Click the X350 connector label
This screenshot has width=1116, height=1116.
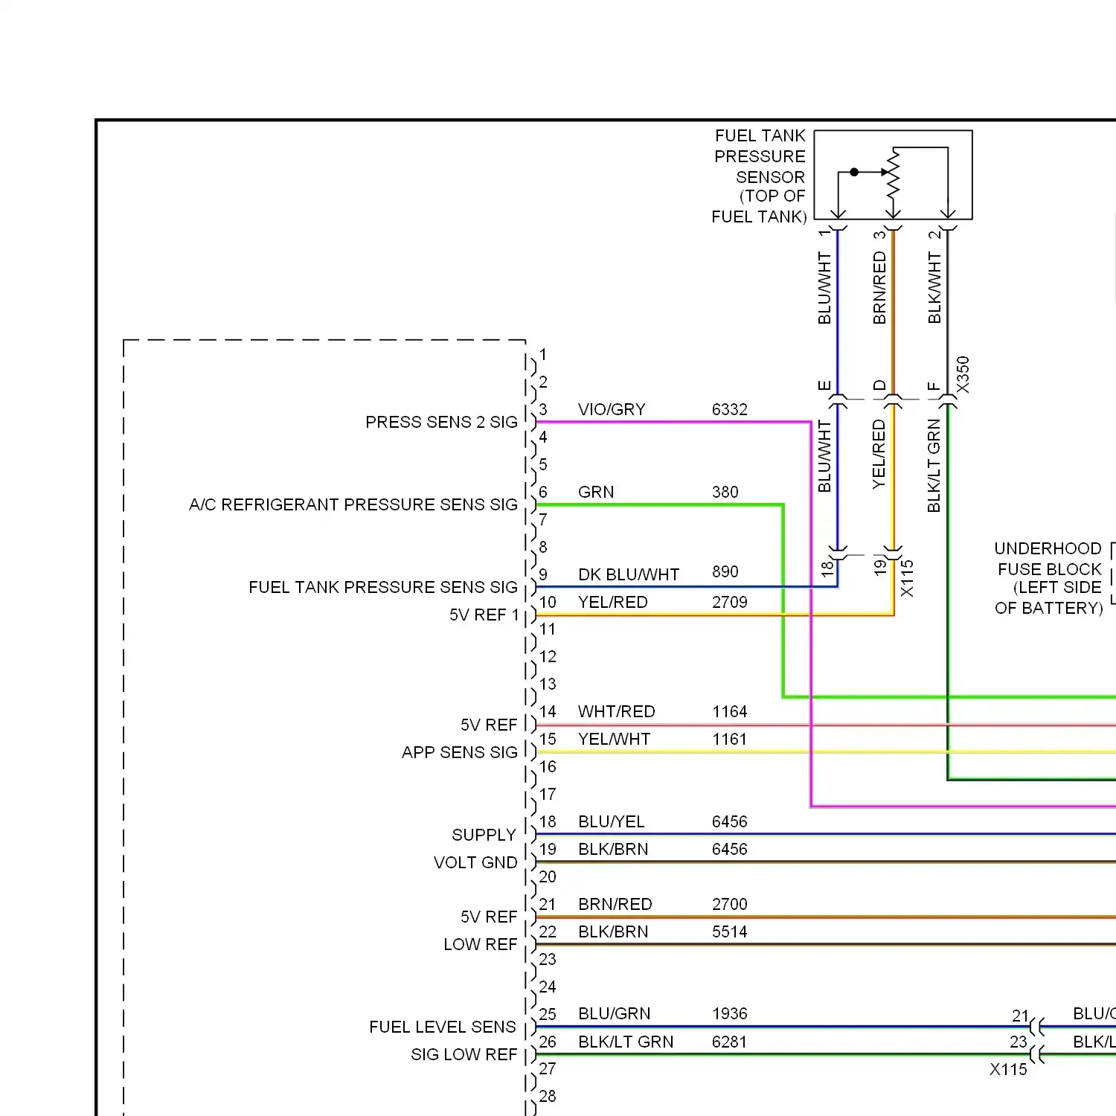point(963,371)
